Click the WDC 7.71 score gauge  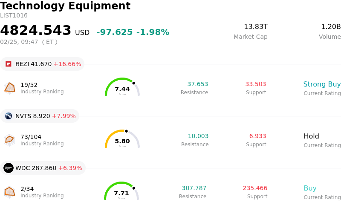tap(121, 192)
